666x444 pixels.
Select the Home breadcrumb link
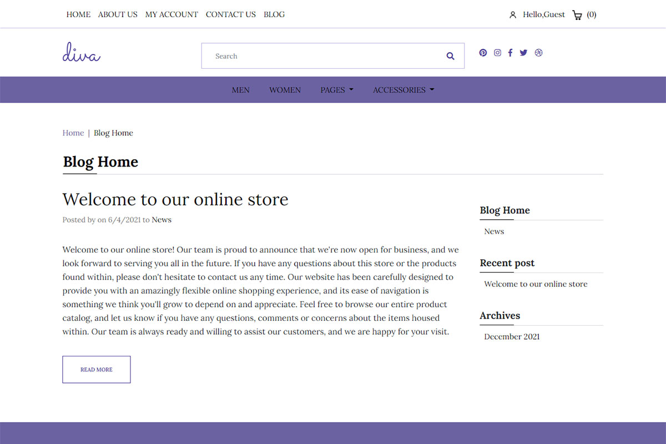coord(73,133)
